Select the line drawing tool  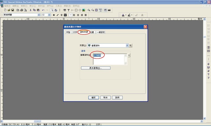pyautogui.click(x=72, y=10)
